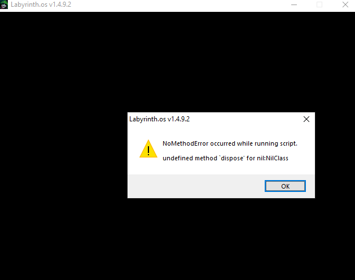Click the black game area below the dialog
The width and height of the screenshot is (355, 280).
(177, 239)
